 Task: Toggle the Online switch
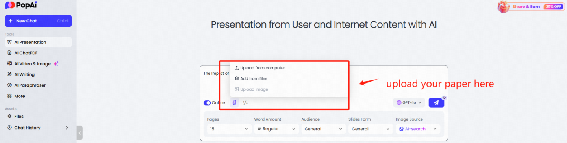pos(207,103)
